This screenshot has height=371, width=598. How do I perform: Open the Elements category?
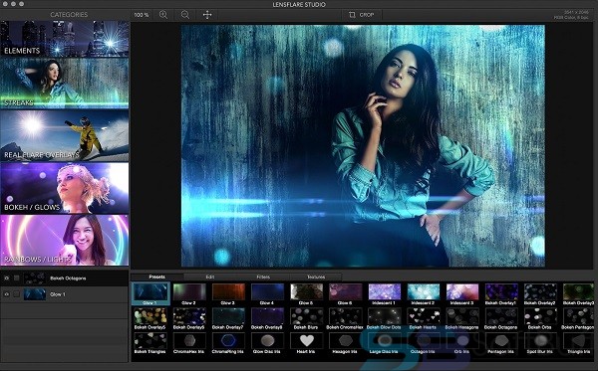(x=65, y=39)
